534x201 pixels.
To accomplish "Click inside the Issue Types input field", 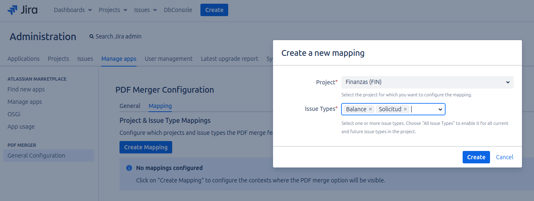I will 423,109.
